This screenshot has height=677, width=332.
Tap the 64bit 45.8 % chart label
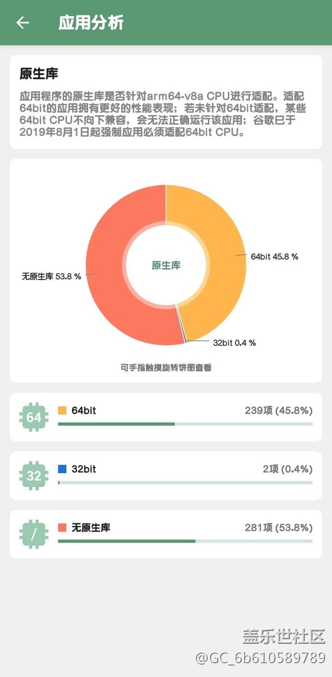click(x=274, y=256)
